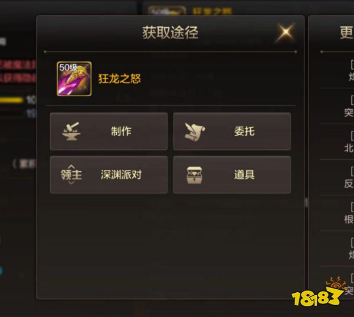Image resolution: width=354 pixels, height=317 pixels.
Task: Click the down chevron below 领主
Action: pos(71,182)
